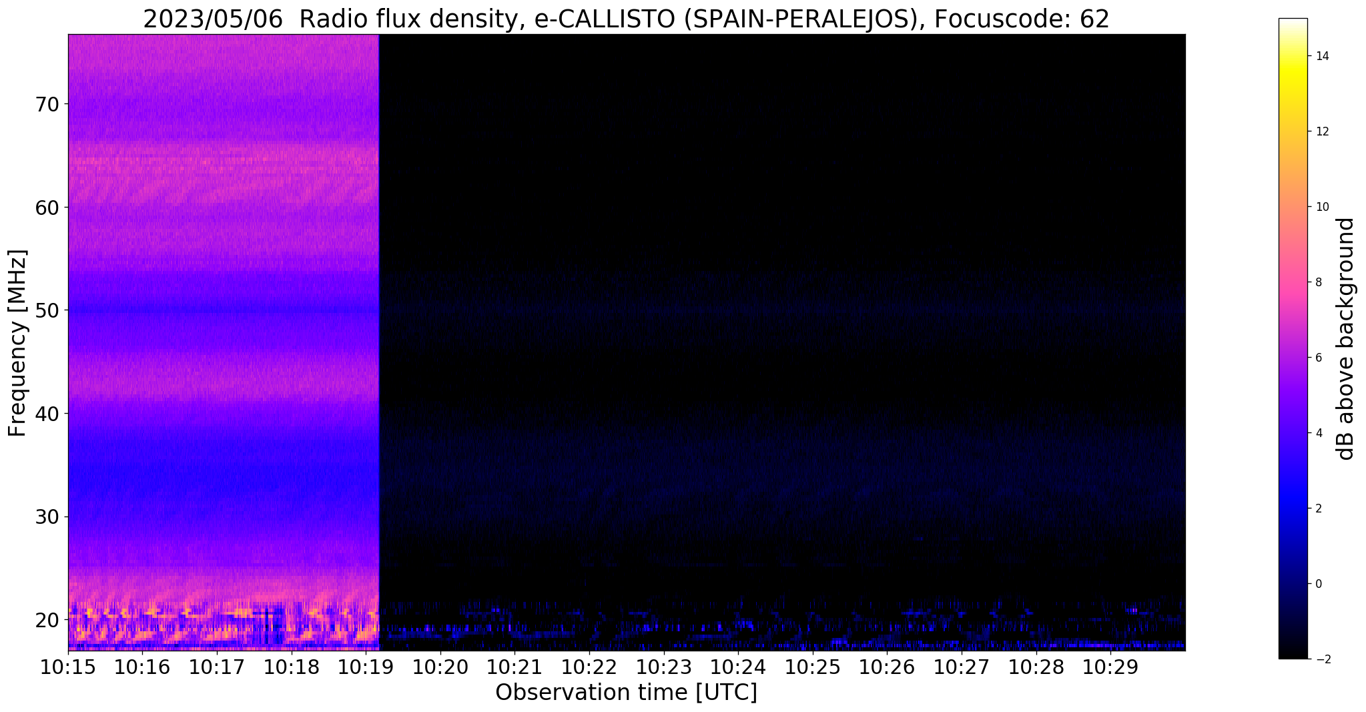Click the 20 MHz frequency tick label
This screenshot has height=712, width=1366.
[47, 620]
